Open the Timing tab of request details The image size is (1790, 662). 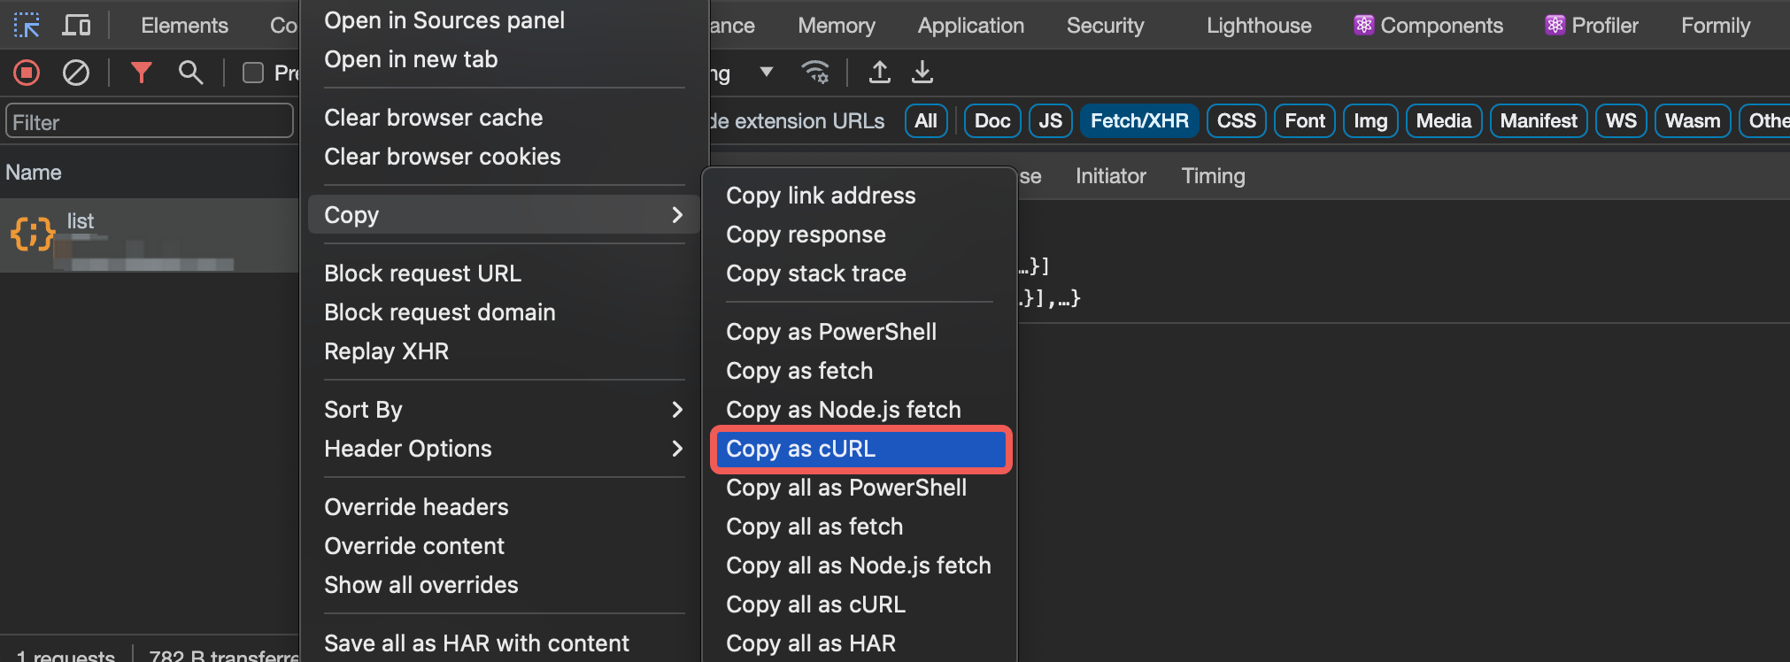(x=1214, y=176)
